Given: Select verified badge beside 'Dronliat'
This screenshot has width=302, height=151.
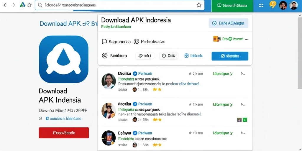Looking at the screenshot, I should tap(135, 73).
